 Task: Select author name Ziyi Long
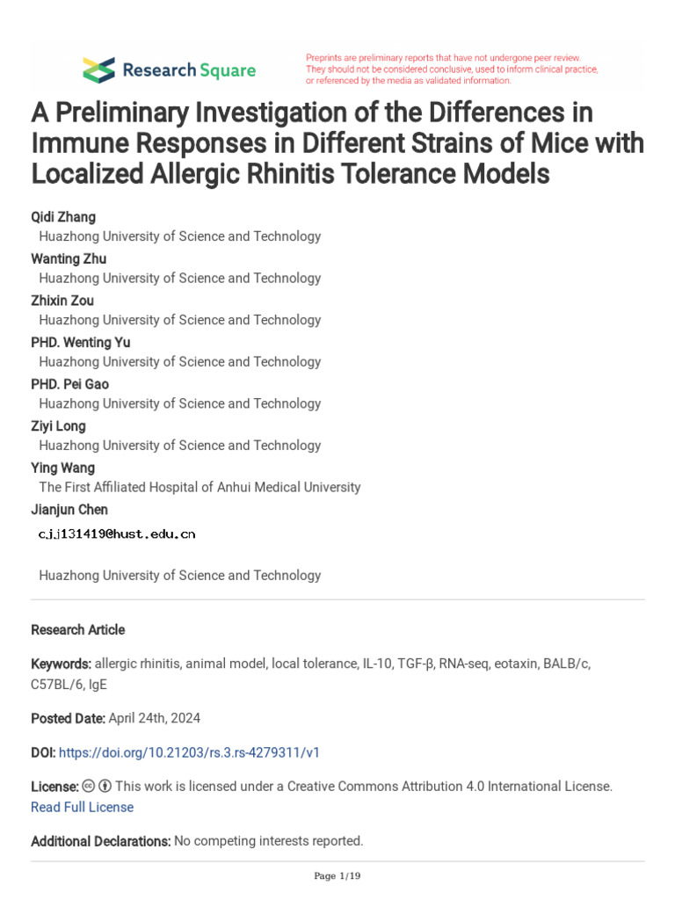[x=58, y=426]
